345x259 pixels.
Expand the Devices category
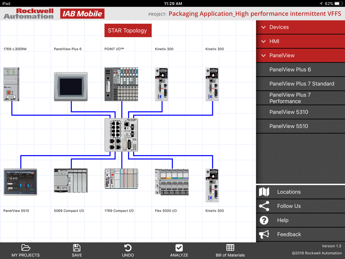click(300, 27)
